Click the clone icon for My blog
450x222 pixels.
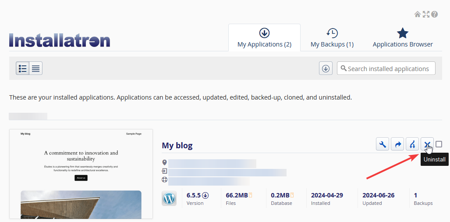pyautogui.click(x=412, y=144)
